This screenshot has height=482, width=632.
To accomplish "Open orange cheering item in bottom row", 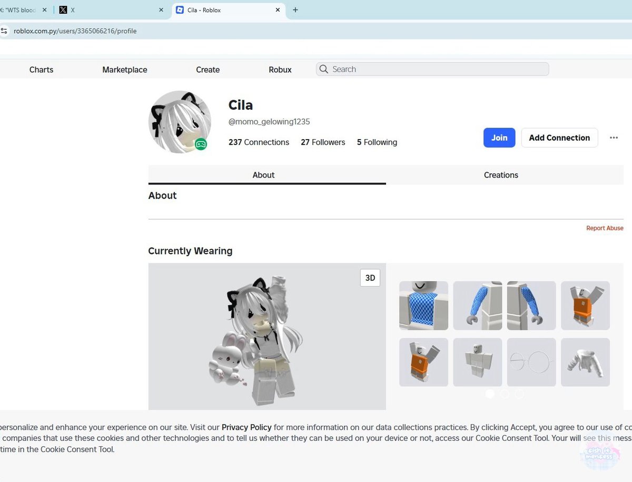I will pyautogui.click(x=423, y=362).
